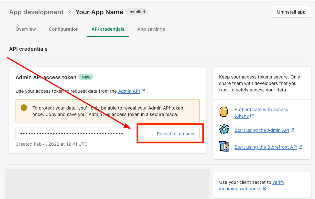Click the coin icon beside Authenticate link
This screenshot has width=315, height=199.
pos(224,112)
